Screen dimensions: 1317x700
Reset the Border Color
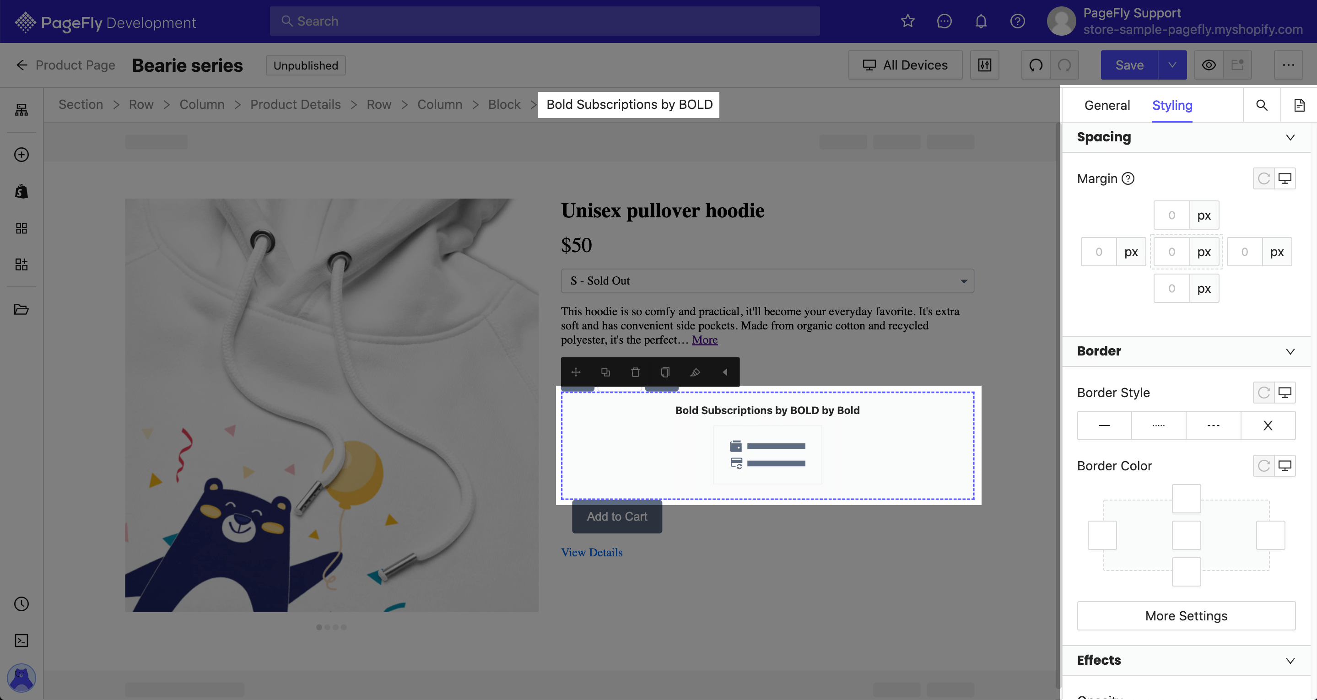(1264, 466)
